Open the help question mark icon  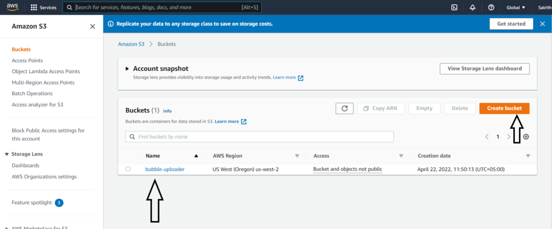point(491,8)
